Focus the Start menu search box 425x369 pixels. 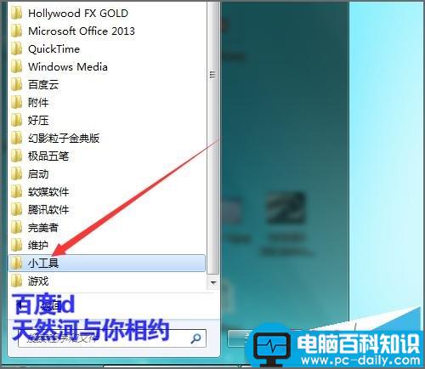coord(112,338)
